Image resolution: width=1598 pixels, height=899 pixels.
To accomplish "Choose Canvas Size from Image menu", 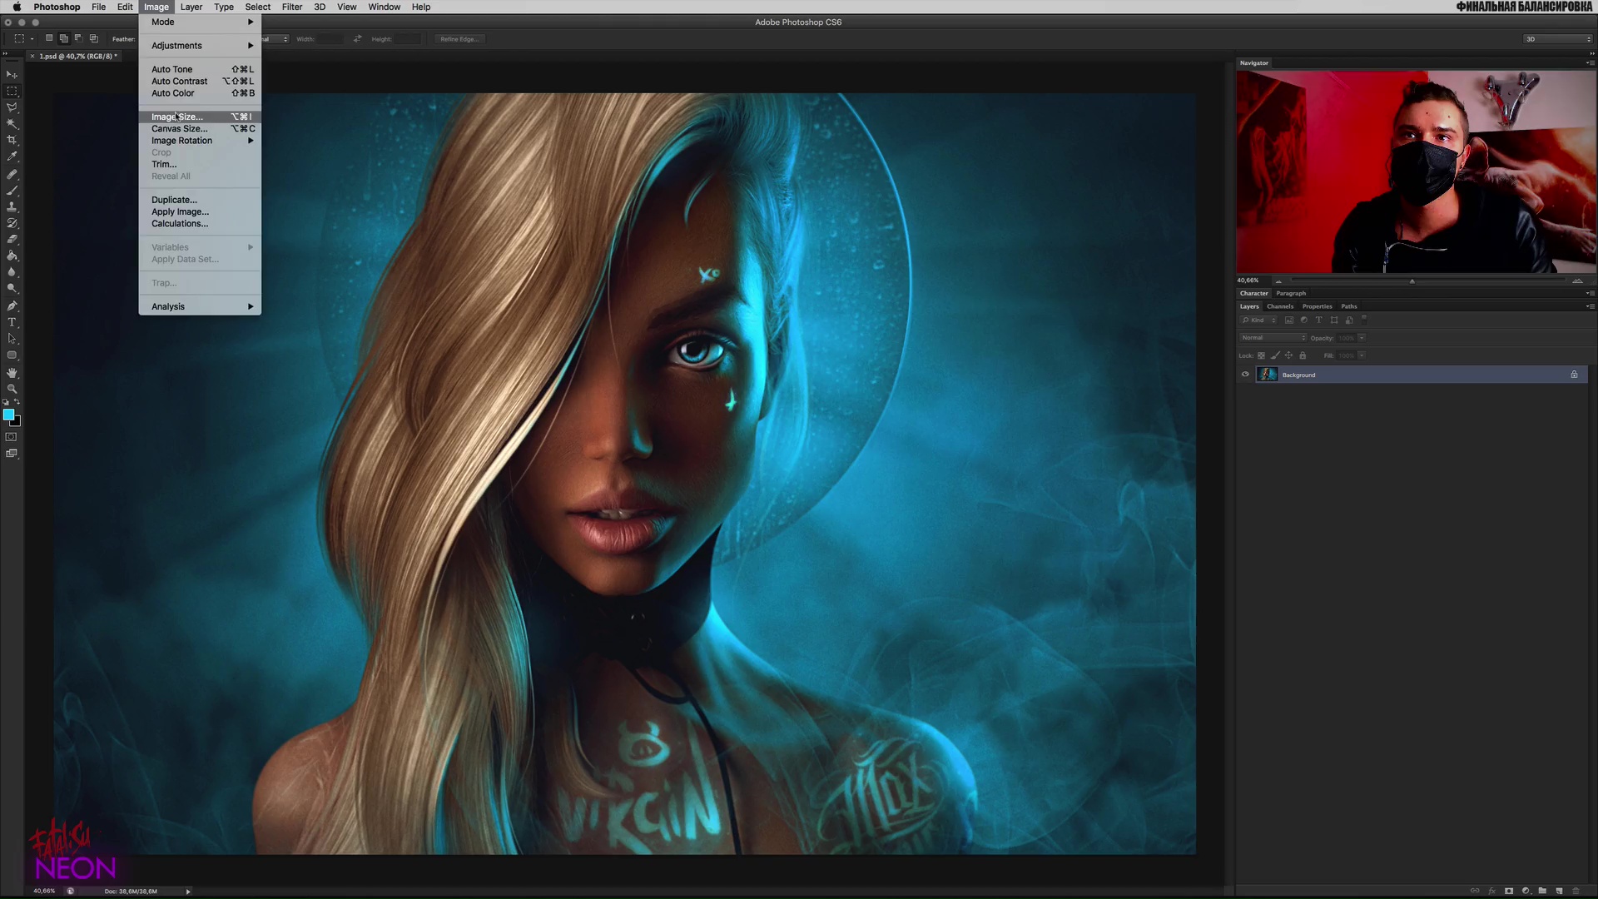I will point(200,129).
